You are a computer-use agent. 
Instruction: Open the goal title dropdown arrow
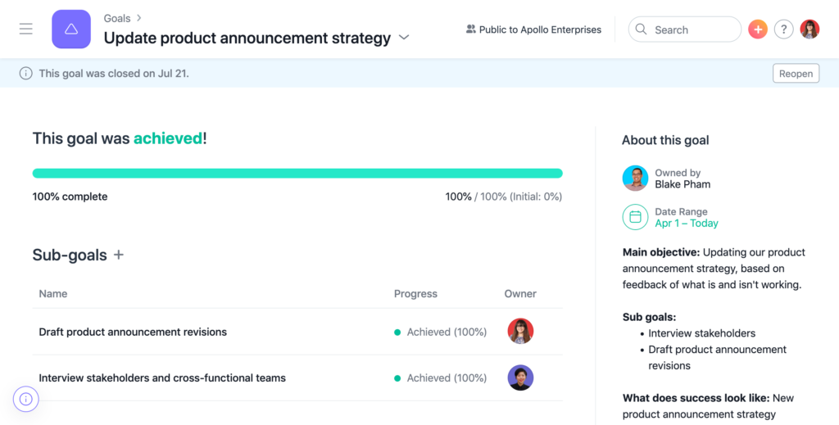[x=405, y=38]
